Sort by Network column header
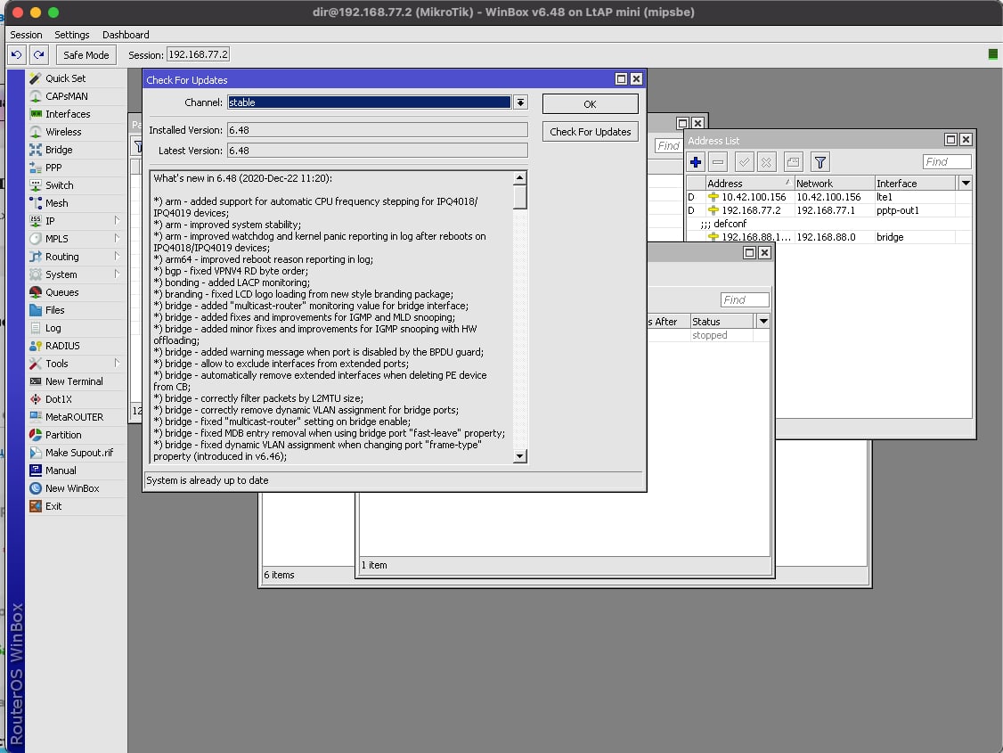 tap(834, 184)
